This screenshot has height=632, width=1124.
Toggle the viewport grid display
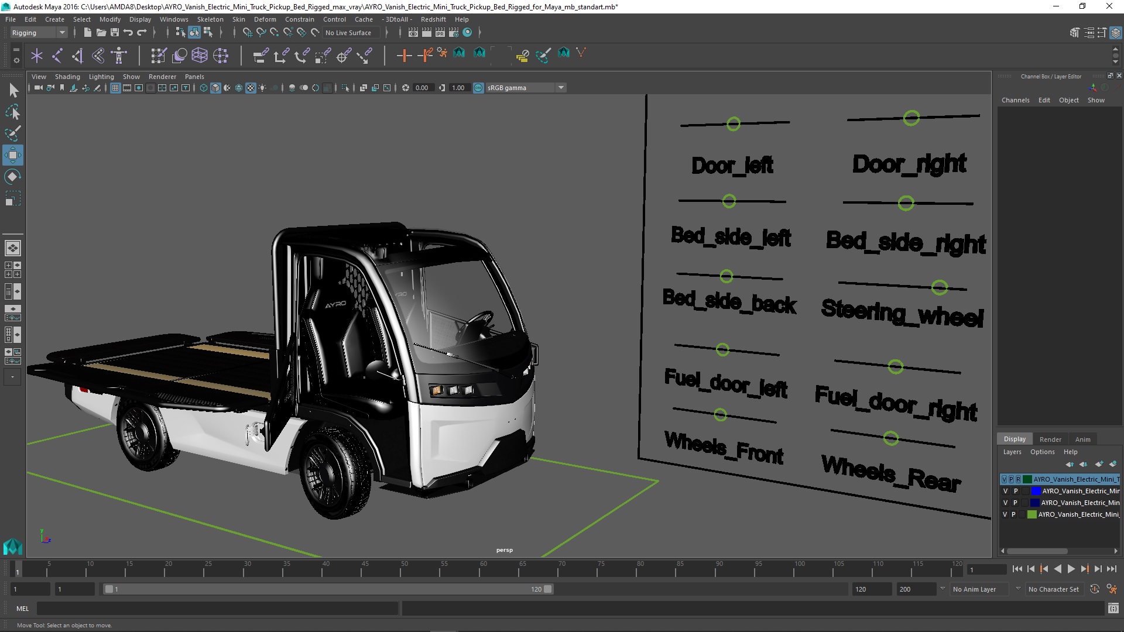pyautogui.click(x=115, y=88)
